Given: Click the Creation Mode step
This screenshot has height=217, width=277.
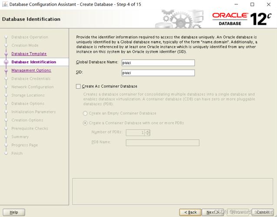Looking at the screenshot, I should tap(25, 46).
